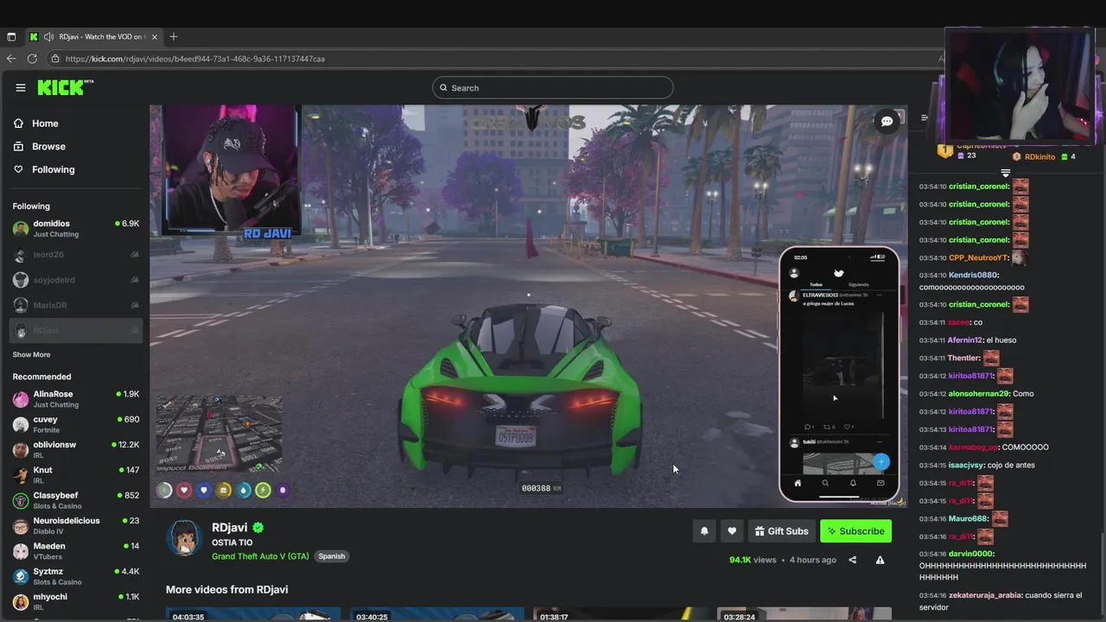The image size is (1106, 622).
Task: Click the Gift Subs button
Action: [781, 531]
